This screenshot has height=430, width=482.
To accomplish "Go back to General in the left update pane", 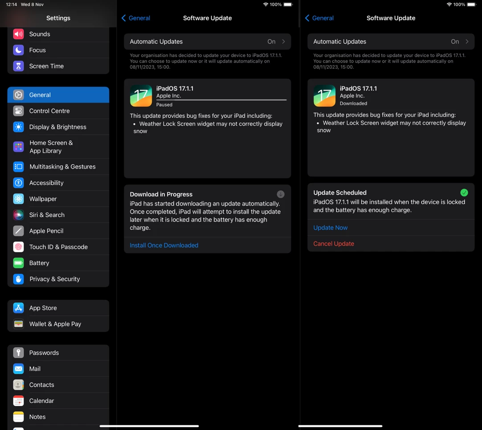I will point(136,18).
